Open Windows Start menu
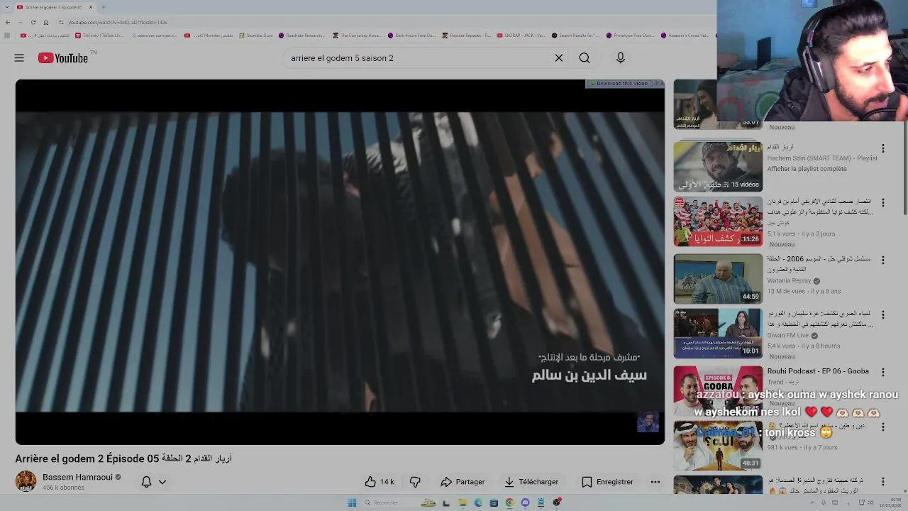The image size is (908, 511). tap(352, 502)
